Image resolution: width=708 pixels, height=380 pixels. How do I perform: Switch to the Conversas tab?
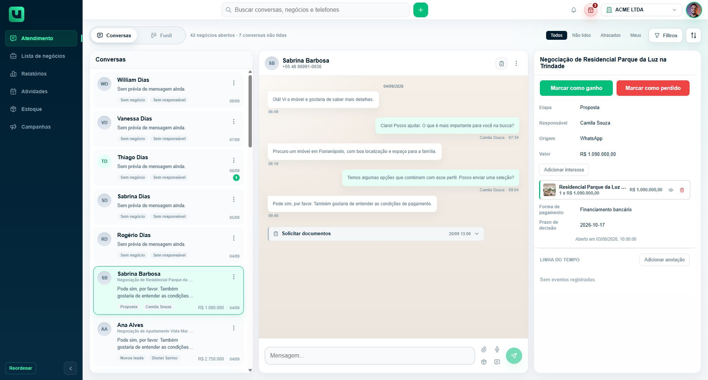coord(114,35)
